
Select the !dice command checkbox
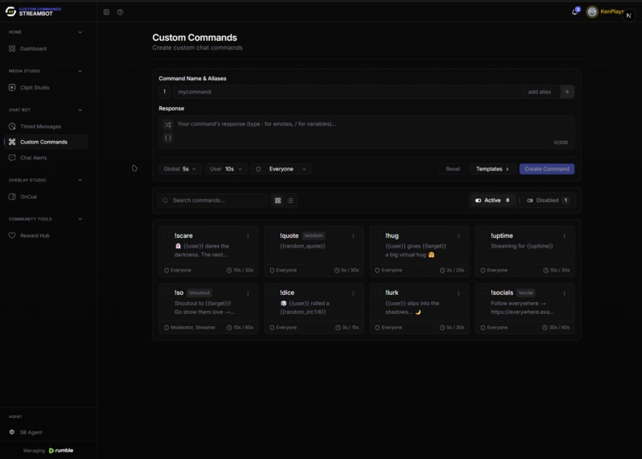pos(273,292)
